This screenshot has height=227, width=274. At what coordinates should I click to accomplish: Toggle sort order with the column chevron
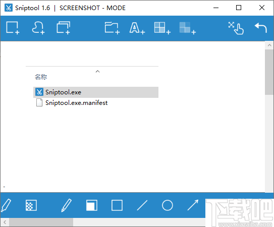pos(98,71)
